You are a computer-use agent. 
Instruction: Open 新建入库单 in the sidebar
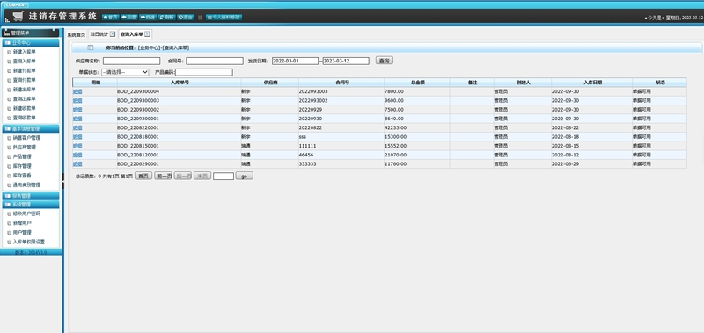coord(25,52)
